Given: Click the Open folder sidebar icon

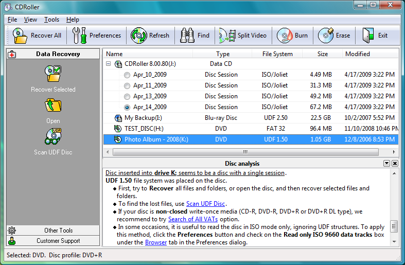Looking at the screenshot, I should [x=53, y=105].
